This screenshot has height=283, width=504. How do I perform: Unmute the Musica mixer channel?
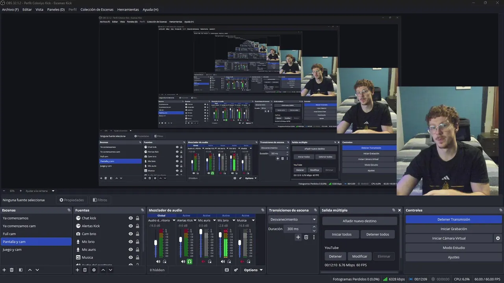242,261
